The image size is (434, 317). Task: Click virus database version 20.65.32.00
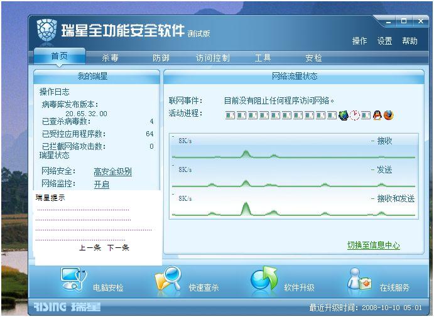point(86,114)
